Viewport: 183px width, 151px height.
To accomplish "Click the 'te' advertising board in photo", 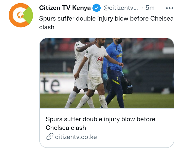I will point(50,85).
